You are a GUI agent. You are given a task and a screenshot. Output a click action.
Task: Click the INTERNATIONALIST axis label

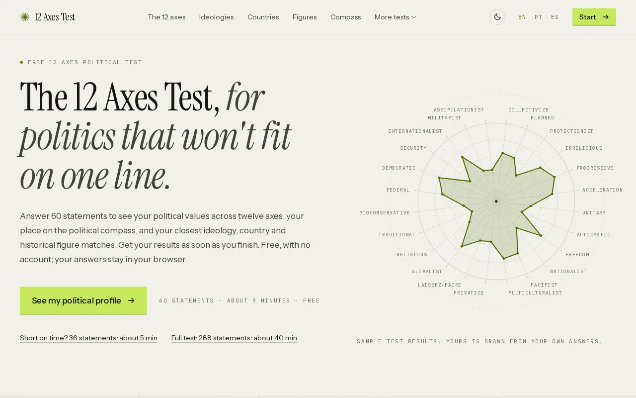click(x=415, y=131)
